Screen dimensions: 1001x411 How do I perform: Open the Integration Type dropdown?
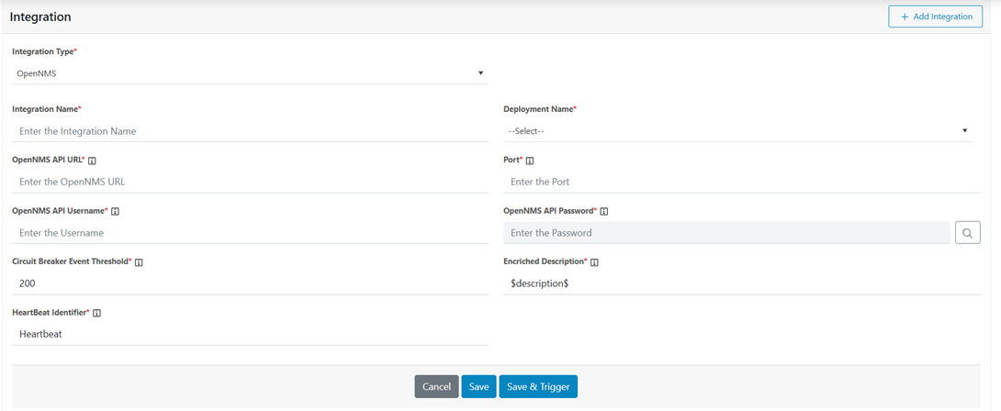pos(250,73)
